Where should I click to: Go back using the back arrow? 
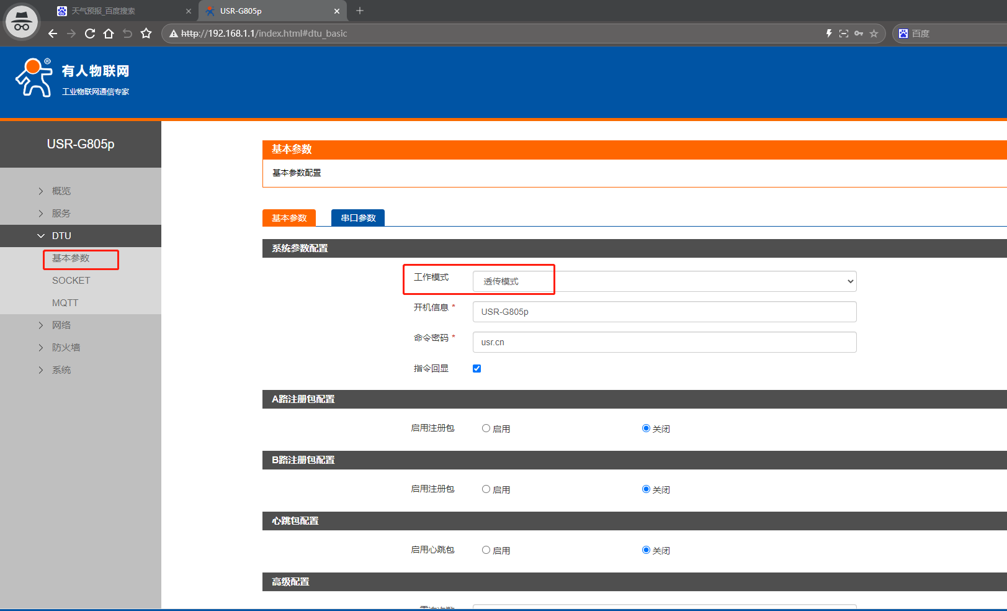click(53, 34)
